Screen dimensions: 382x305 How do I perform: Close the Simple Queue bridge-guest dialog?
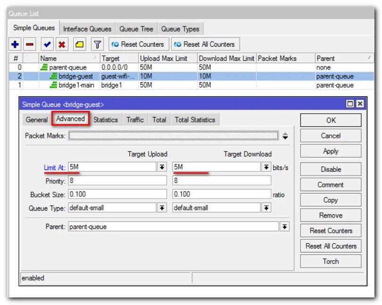tap(360, 104)
